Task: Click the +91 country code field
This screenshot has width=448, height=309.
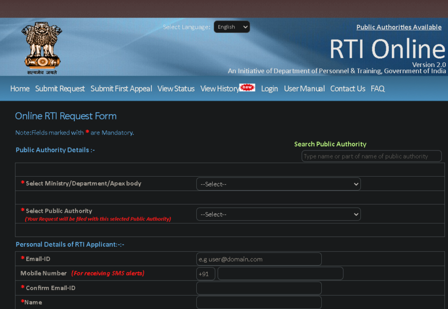Action: tap(205, 274)
